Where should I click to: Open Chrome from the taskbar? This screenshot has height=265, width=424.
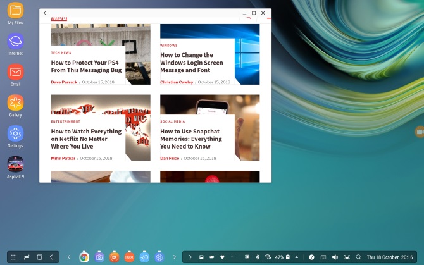click(x=84, y=257)
